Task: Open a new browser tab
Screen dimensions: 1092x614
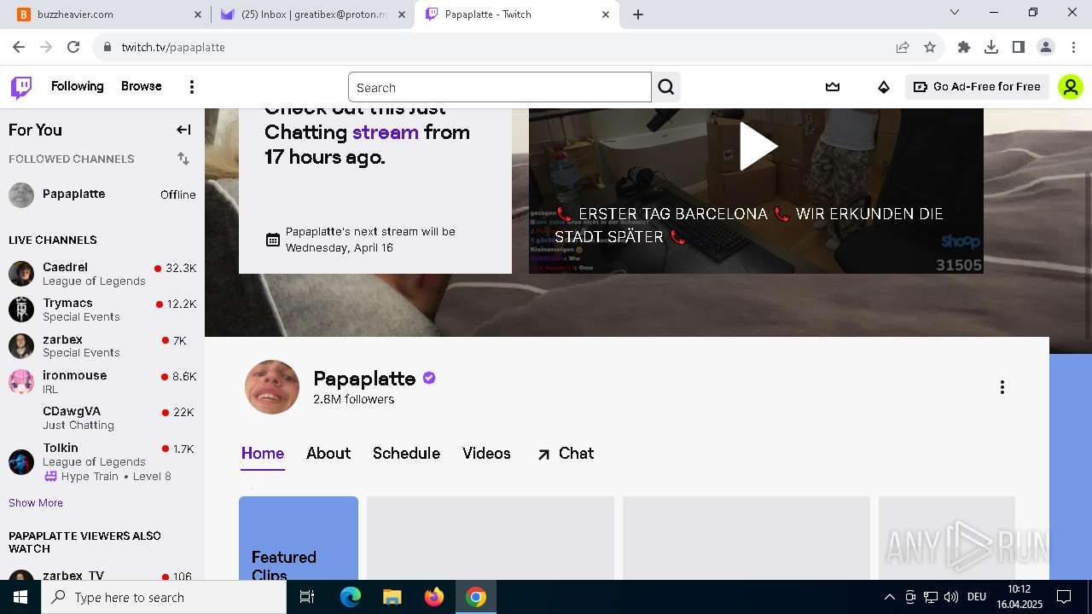Action: point(638,14)
